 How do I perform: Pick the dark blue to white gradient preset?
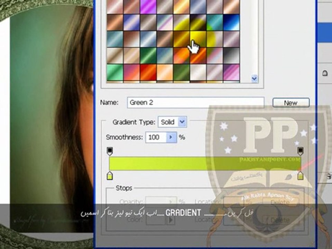coord(231,22)
